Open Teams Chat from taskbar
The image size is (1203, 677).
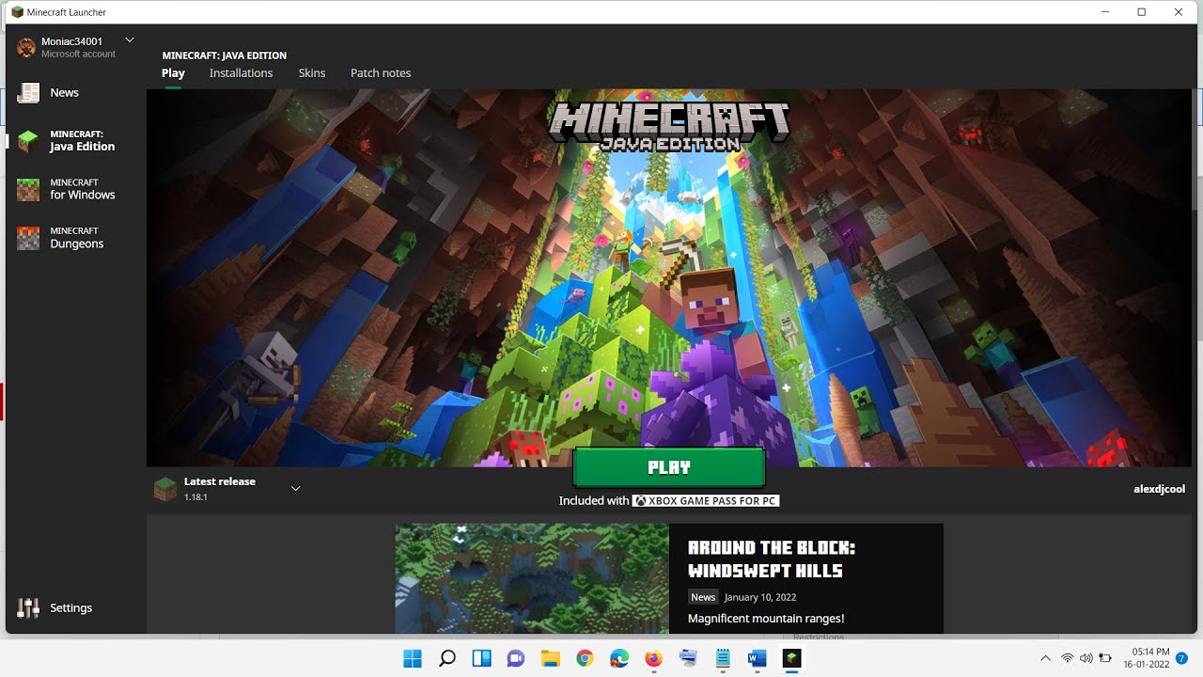pyautogui.click(x=516, y=658)
